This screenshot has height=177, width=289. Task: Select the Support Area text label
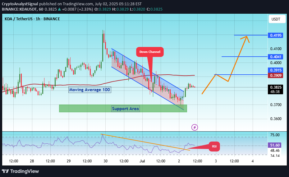click(125, 109)
